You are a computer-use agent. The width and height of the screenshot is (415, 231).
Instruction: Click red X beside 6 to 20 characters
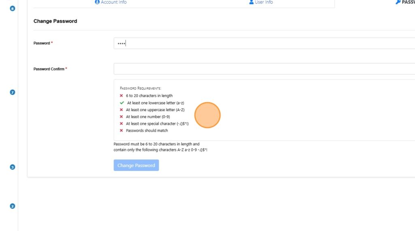(x=121, y=96)
